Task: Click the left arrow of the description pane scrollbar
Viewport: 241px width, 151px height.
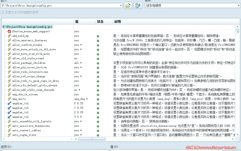Action: coord(76,139)
